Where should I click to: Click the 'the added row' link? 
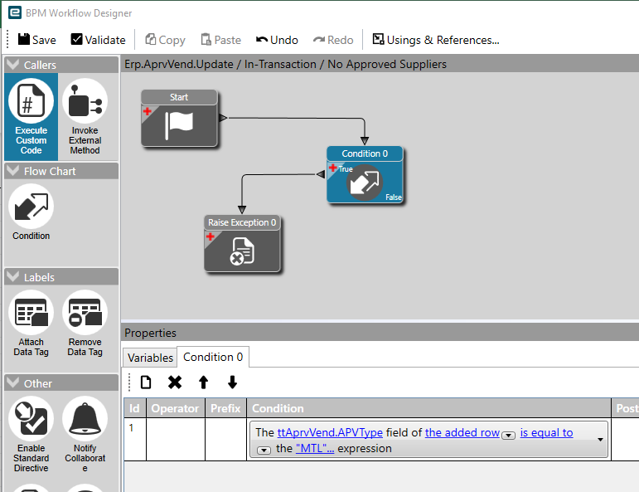[462, 432]
